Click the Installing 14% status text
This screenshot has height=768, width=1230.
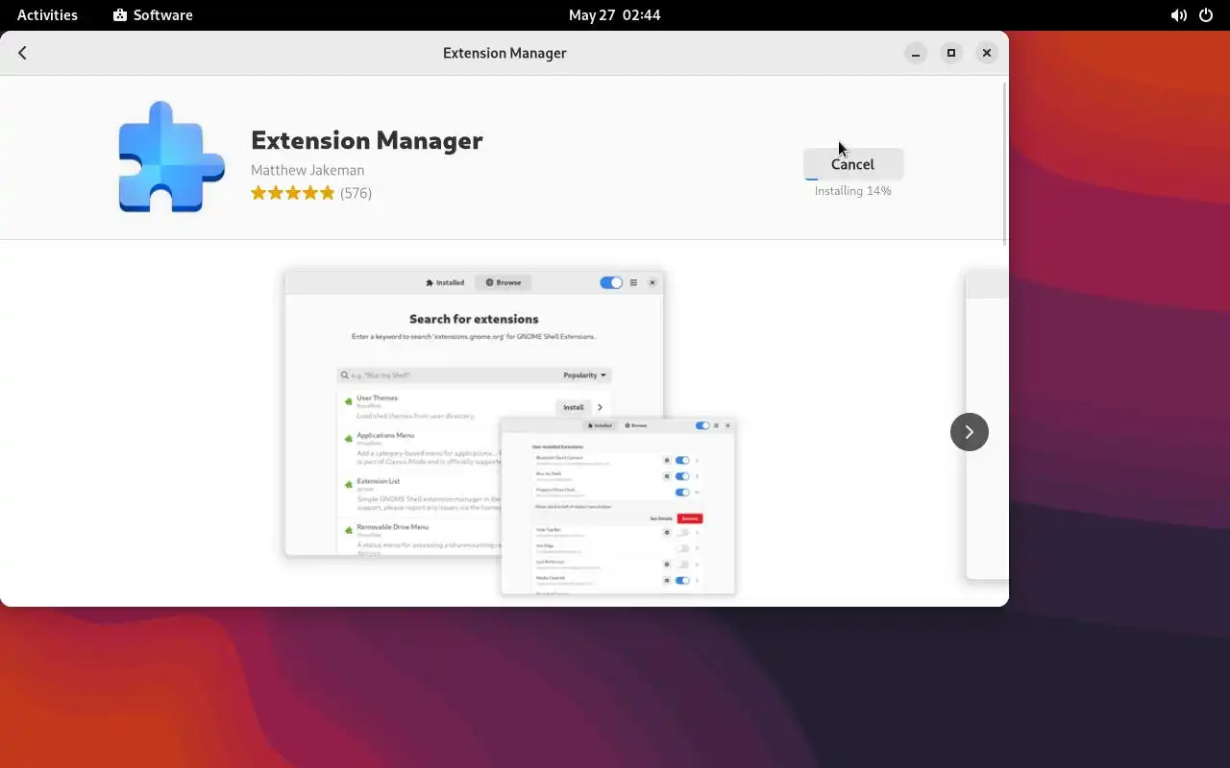point(852,191)
